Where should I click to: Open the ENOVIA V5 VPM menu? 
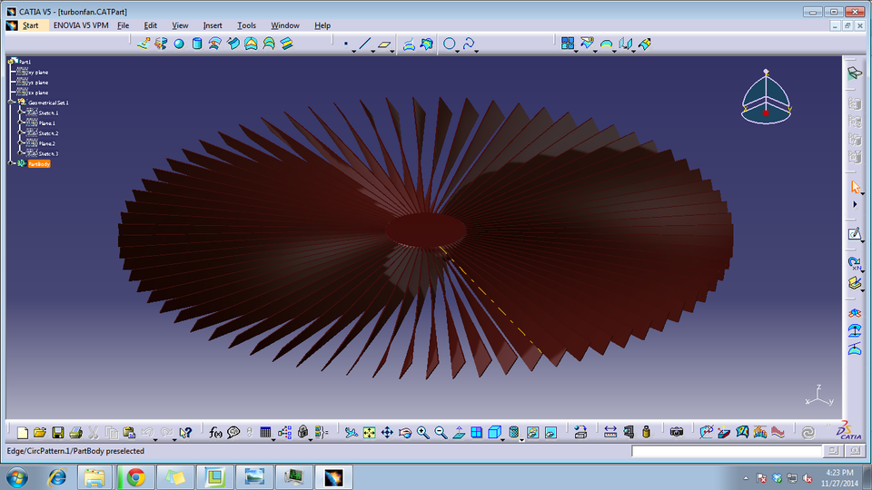tap(81, 25)
